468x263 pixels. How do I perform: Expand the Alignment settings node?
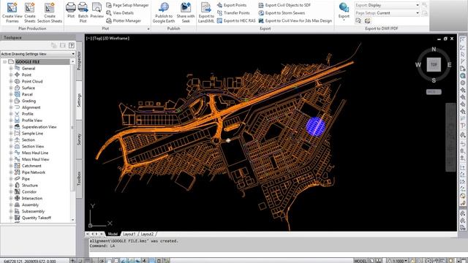tap(11, 107)
